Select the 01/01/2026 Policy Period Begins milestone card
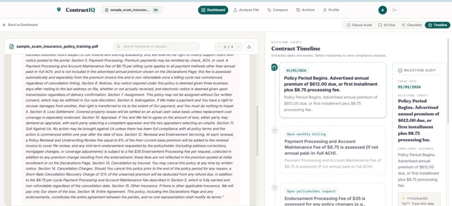 point(333,90)
